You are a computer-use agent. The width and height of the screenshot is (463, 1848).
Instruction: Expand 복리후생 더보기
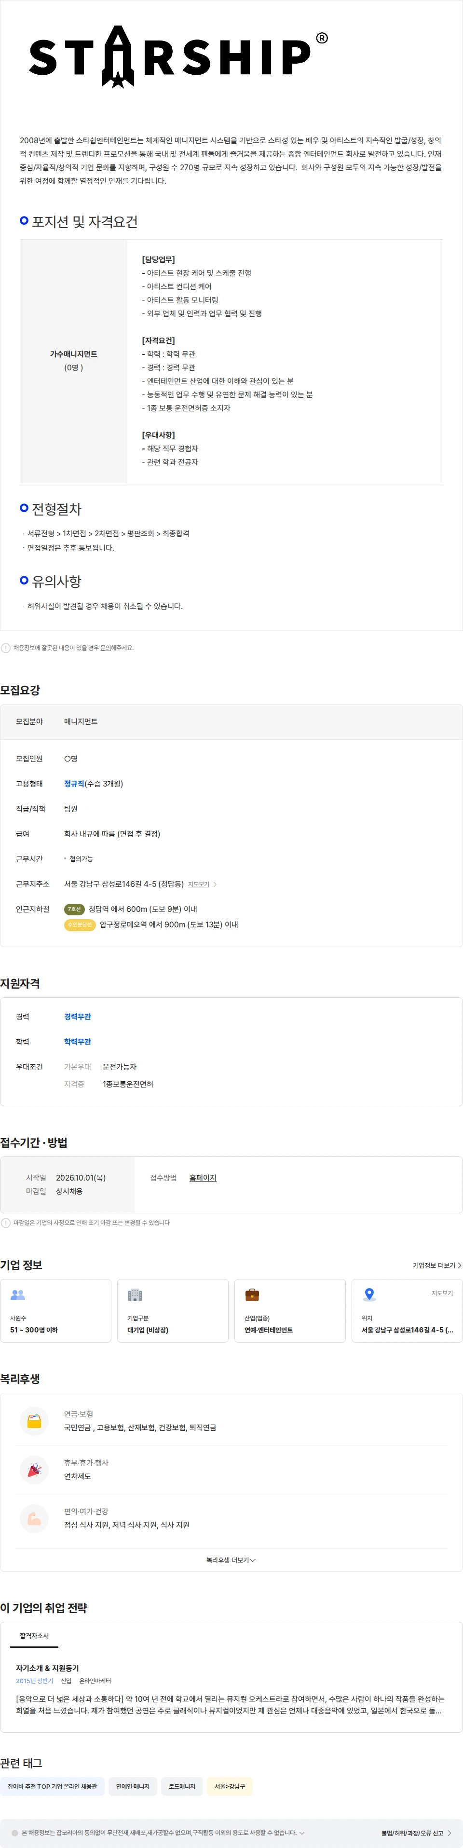(x=231, y=1560)
